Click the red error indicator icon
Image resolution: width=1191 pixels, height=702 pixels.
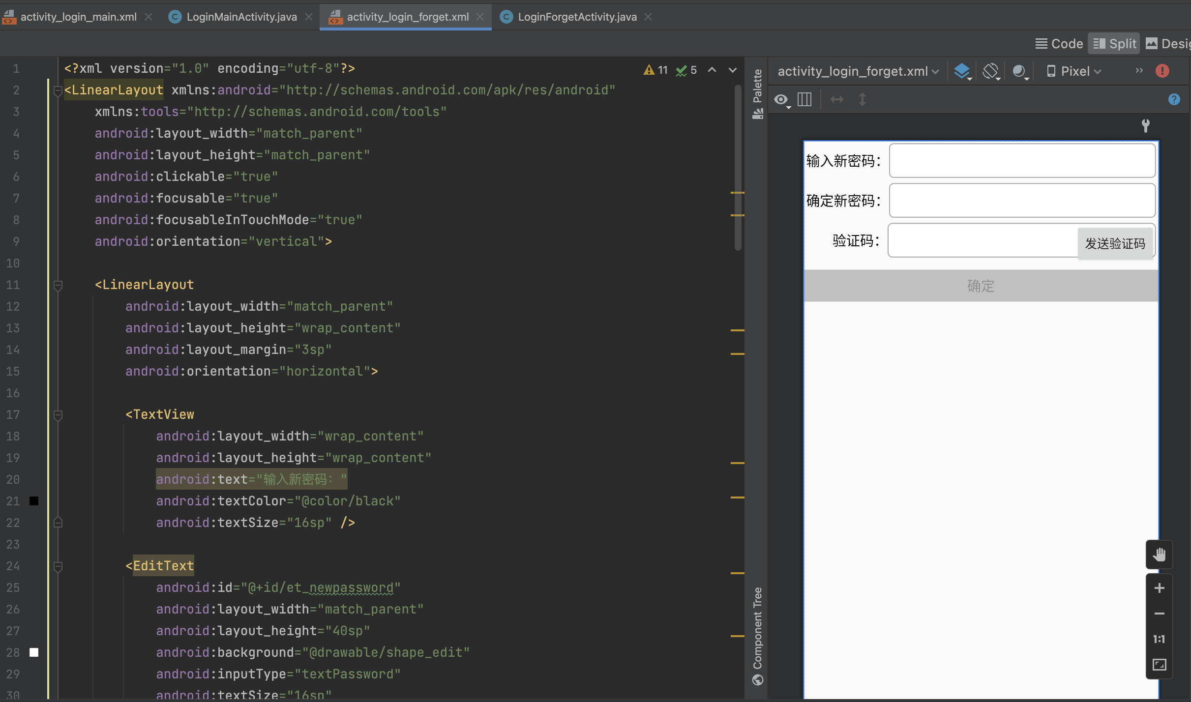1162,71
